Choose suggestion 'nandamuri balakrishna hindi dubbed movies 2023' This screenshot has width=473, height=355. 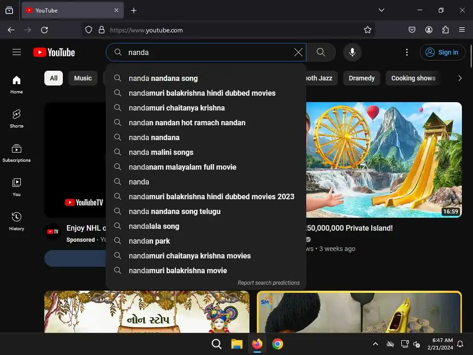[x=206, y=196]
